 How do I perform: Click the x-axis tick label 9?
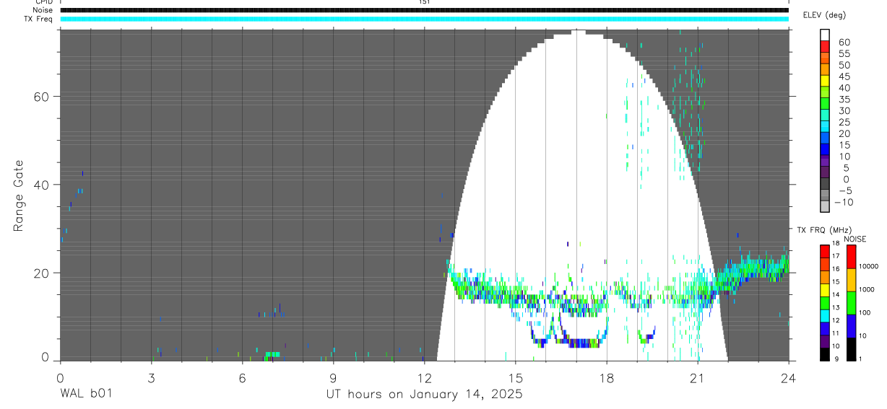click(333, 377)
